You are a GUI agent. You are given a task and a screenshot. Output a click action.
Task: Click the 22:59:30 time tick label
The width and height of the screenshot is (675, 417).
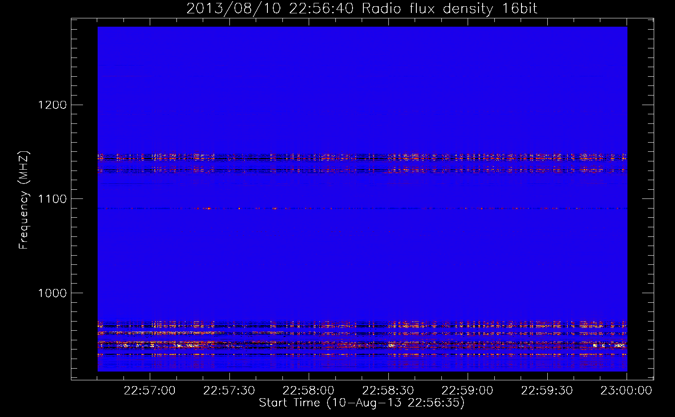(547, 391)
